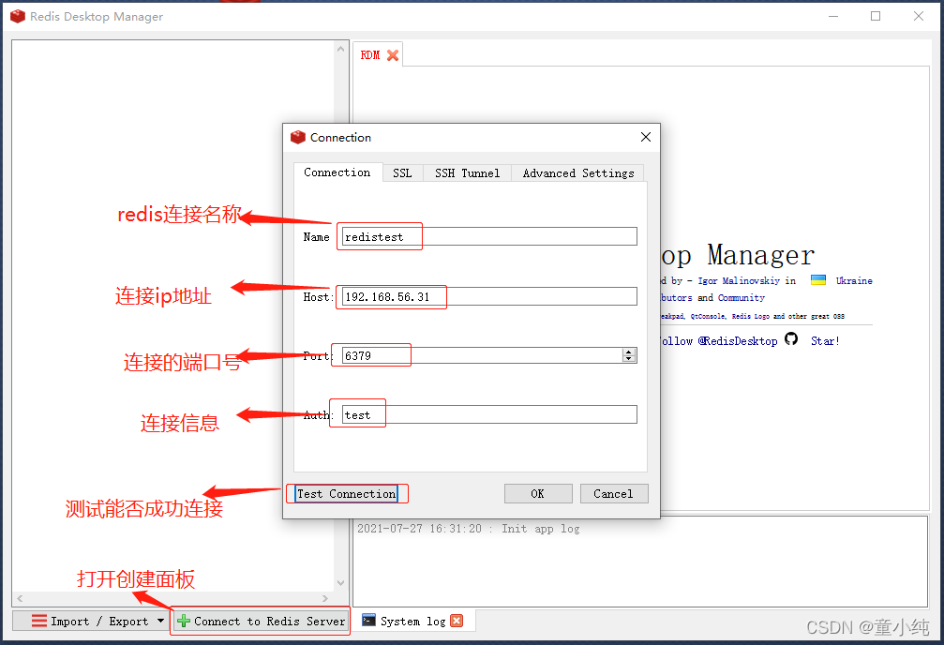This screenshot has width=944, height=645.
Task: Click the Port spinner up arrow
Action: pos(628,351)
